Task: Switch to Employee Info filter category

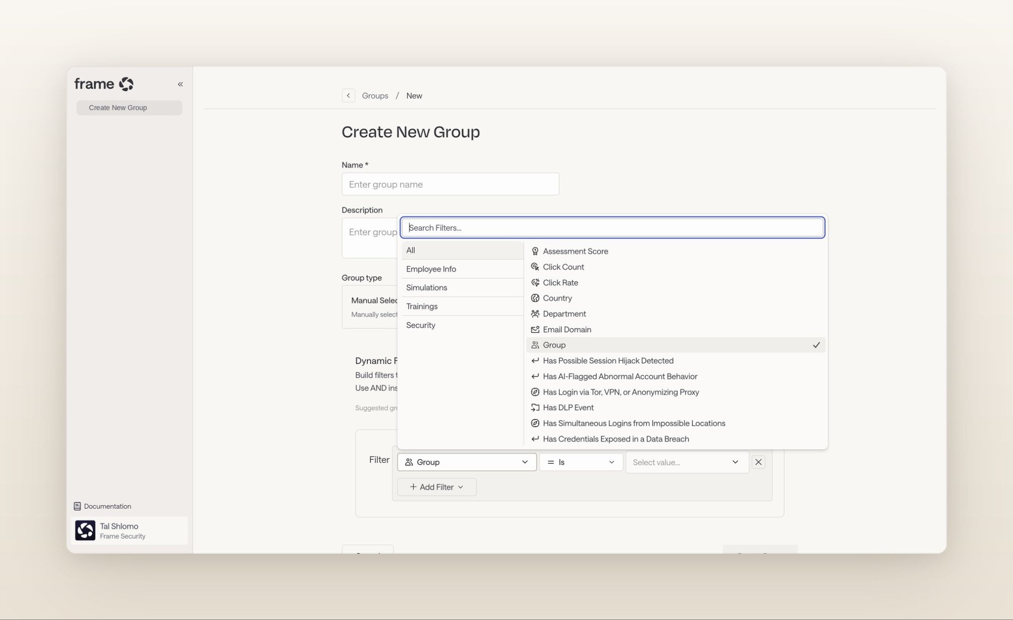Action: tap(462, 269)
